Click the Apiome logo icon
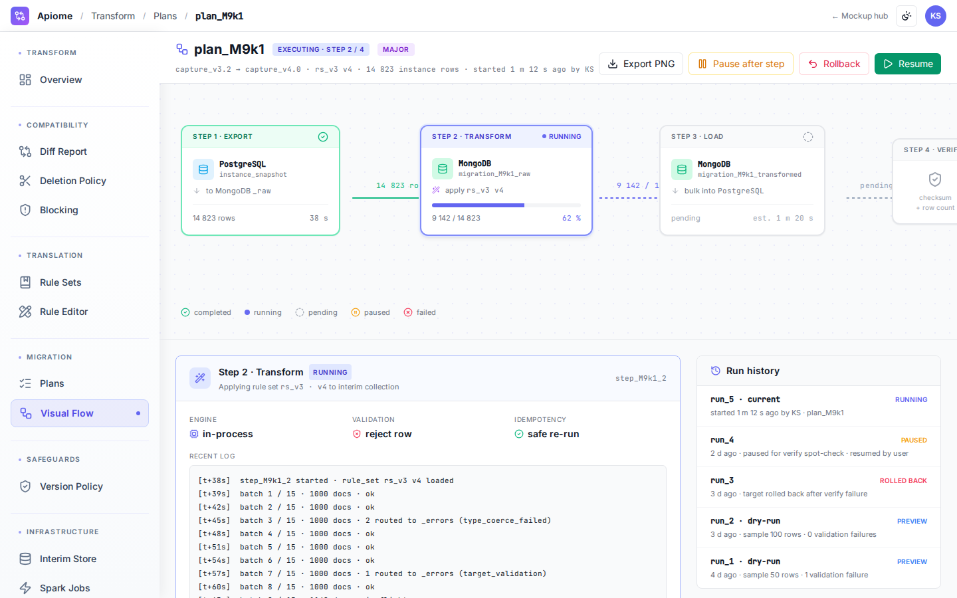957x598 pixels. [20, 16]
